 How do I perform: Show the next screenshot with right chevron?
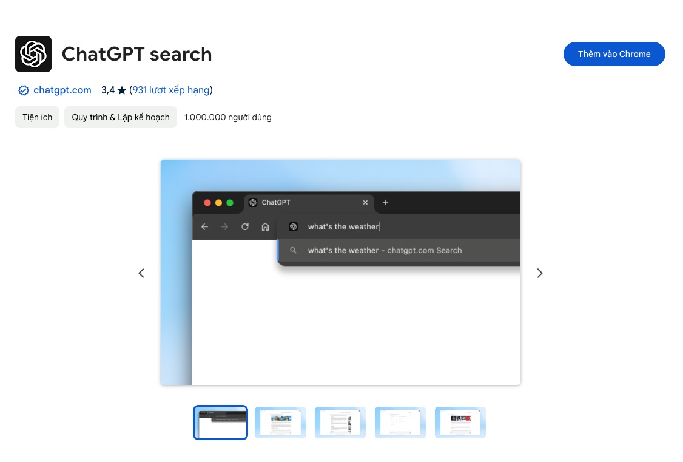coord(539,273)
